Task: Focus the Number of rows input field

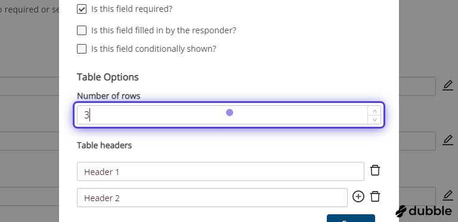Action: pos(222,115)
